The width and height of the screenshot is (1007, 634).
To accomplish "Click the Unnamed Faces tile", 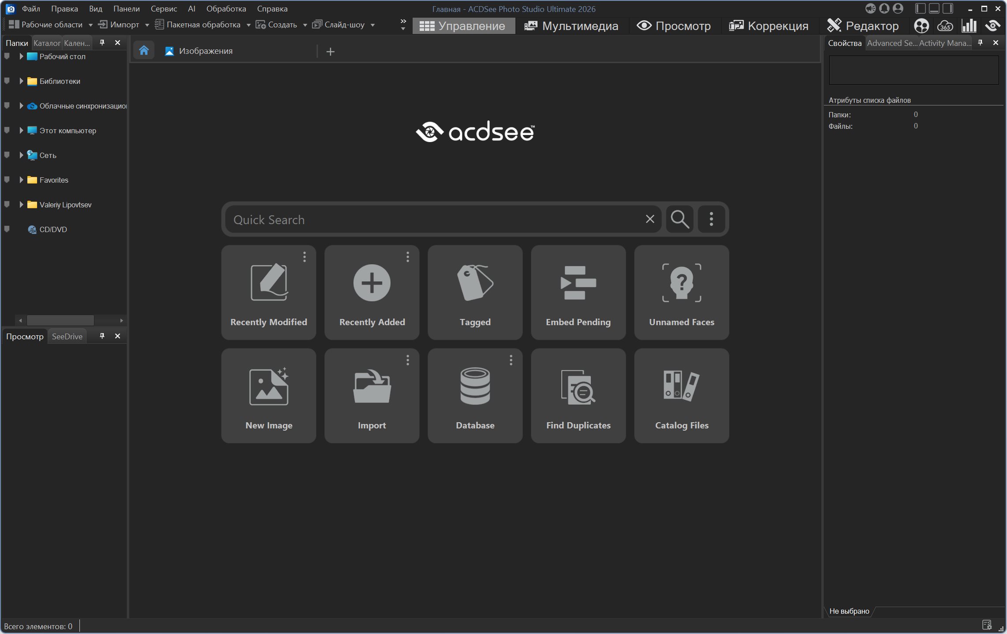I will click(x=681, y=292).
